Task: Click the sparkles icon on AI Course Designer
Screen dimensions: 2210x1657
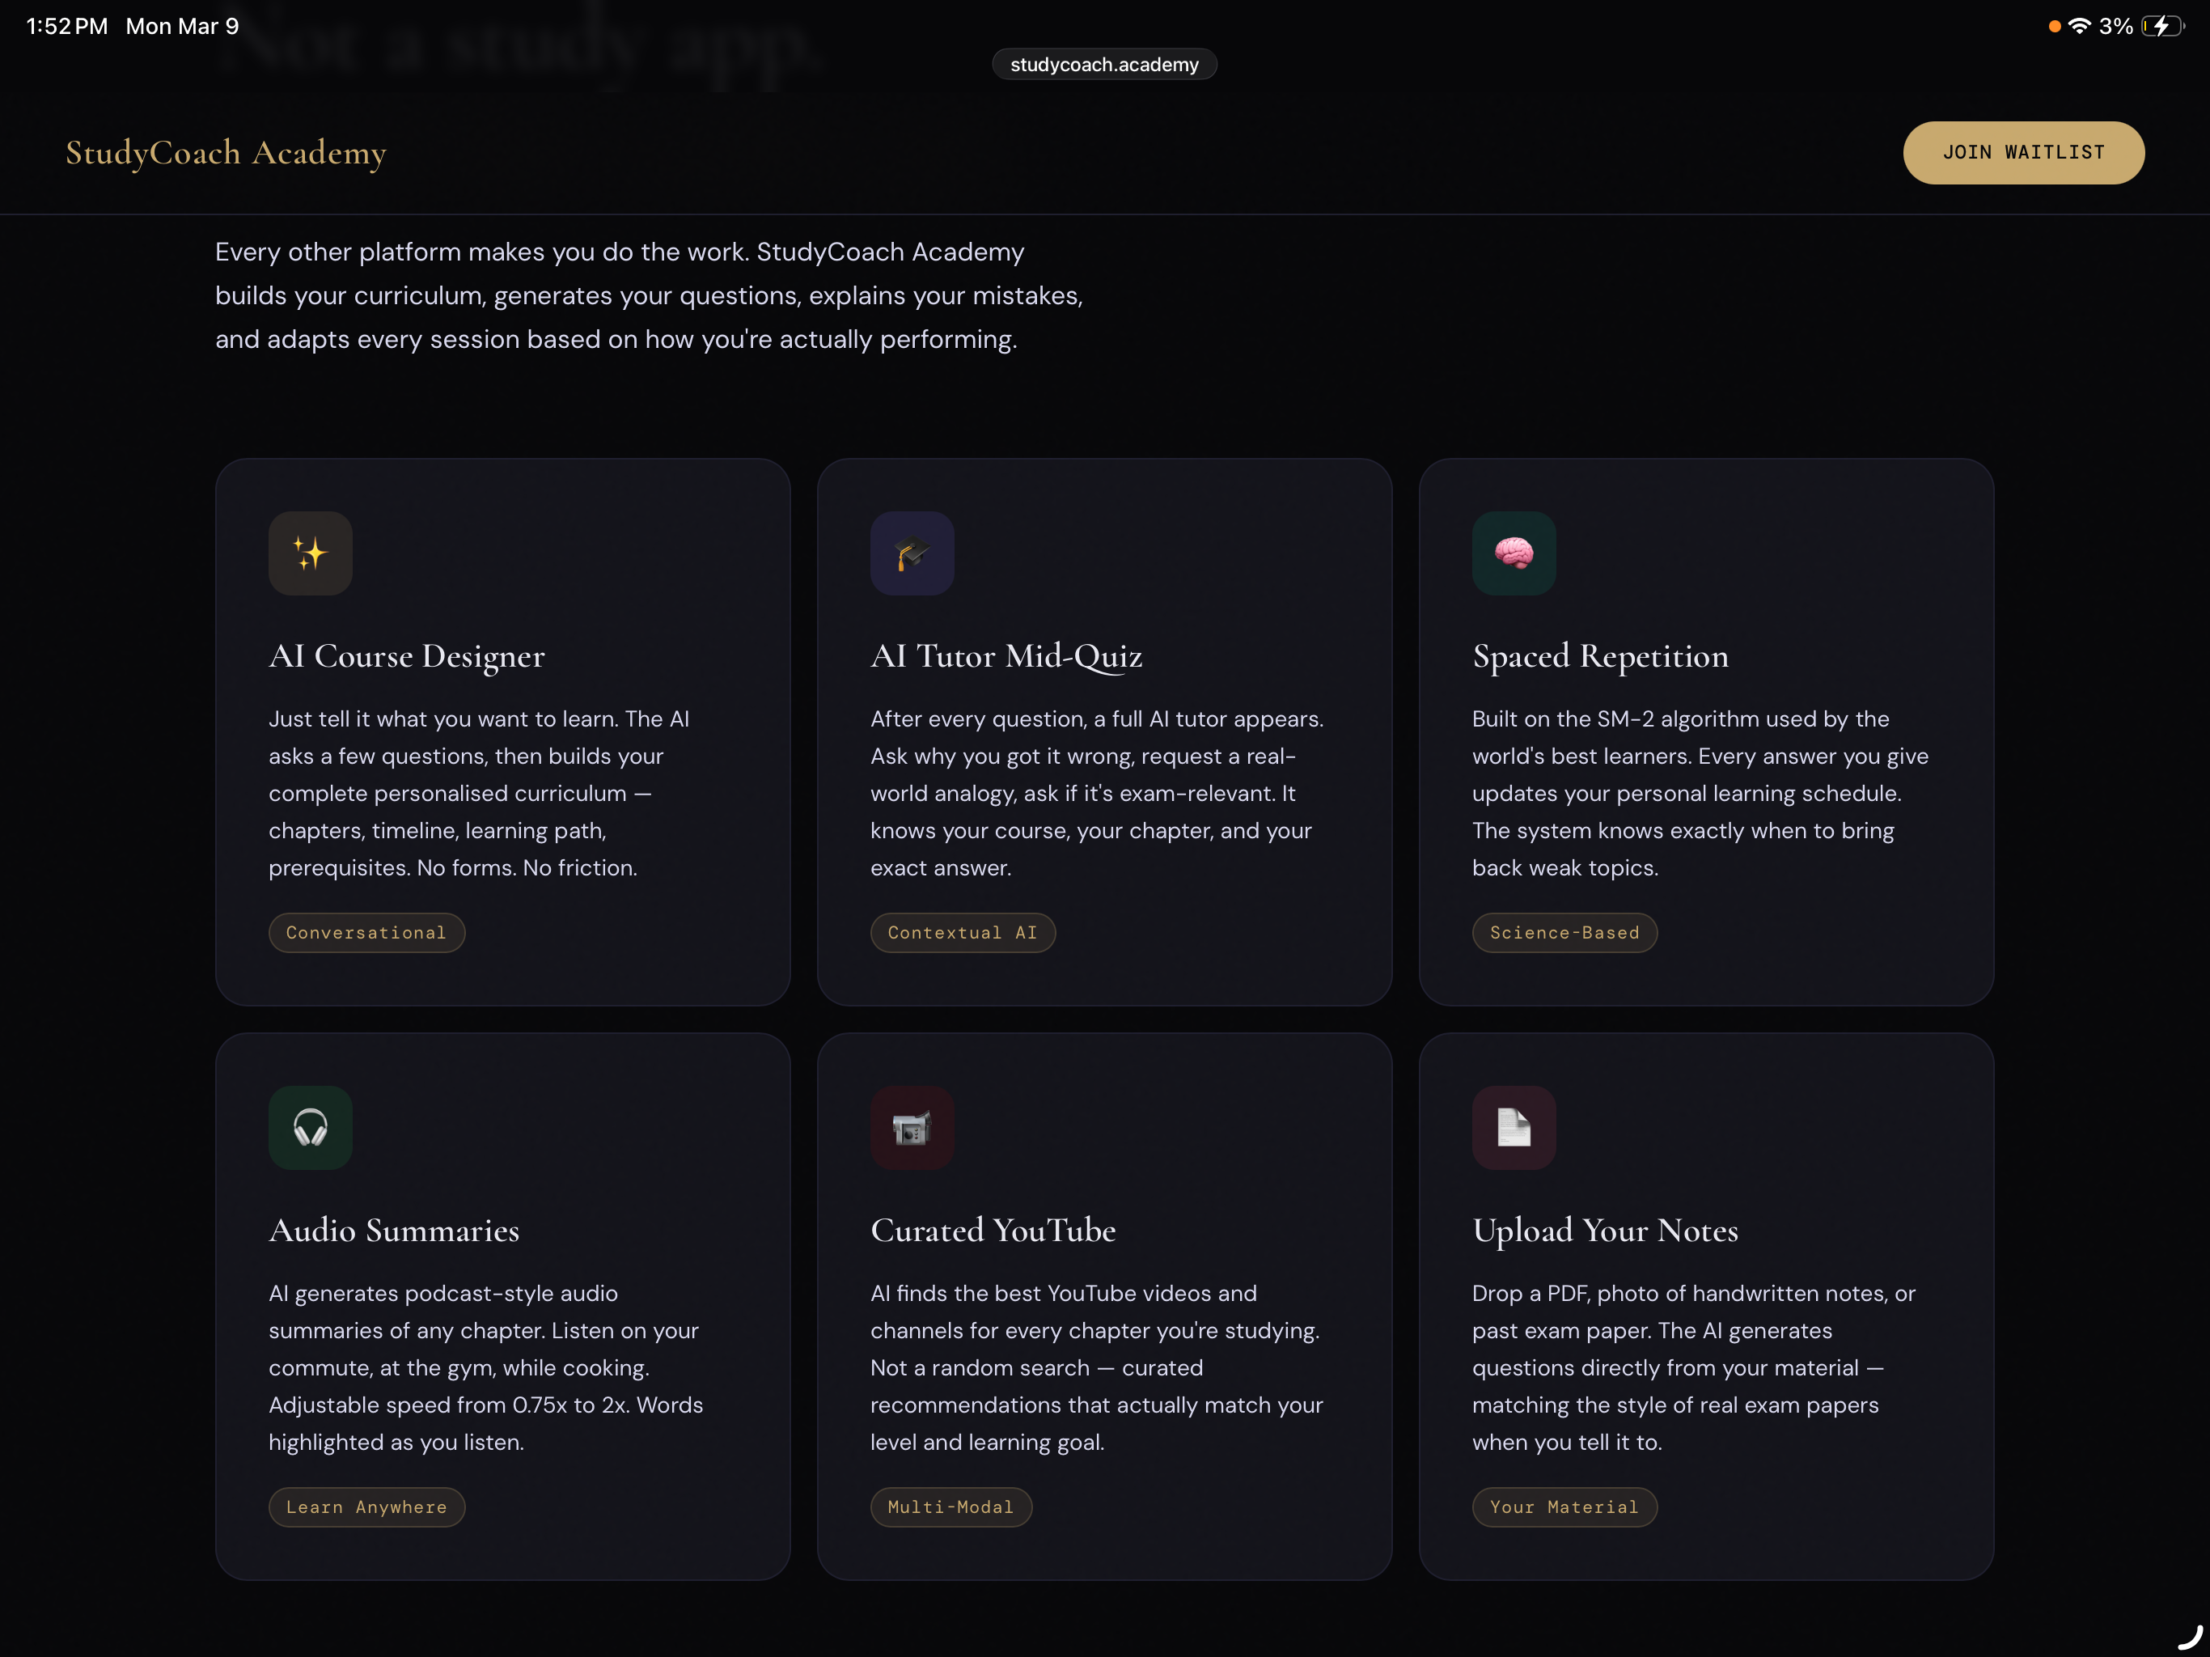Action: [310, 553]
